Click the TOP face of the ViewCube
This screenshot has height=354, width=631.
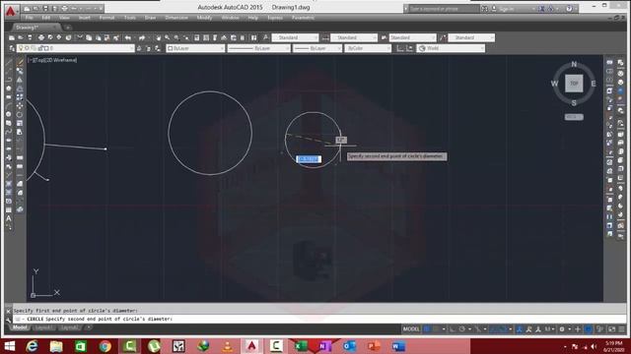pos(574,84)
